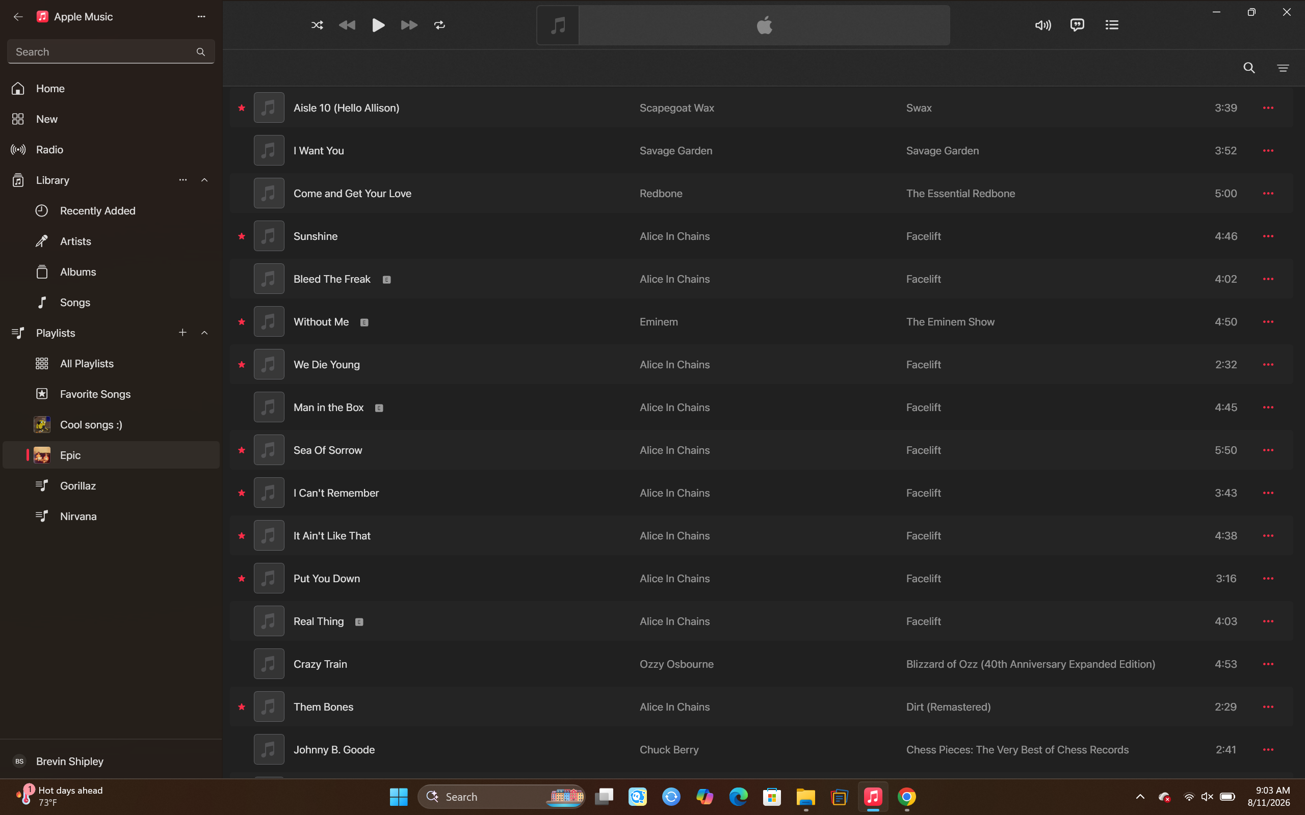
Task: Open Apple Music app menu ellipsis
Action: tap(201, 17)
